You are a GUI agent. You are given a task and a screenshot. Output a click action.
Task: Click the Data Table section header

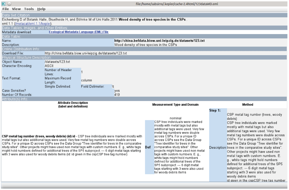click(144, 36)
